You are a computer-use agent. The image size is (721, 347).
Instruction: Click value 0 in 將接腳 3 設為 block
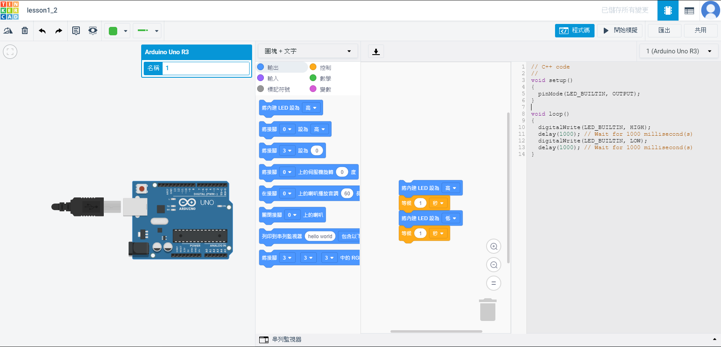pos(317,151)
